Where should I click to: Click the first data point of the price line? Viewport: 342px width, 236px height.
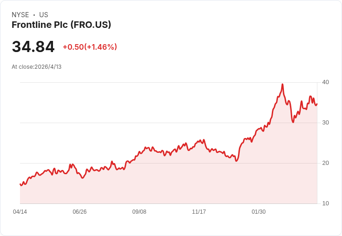coord(20,184)
